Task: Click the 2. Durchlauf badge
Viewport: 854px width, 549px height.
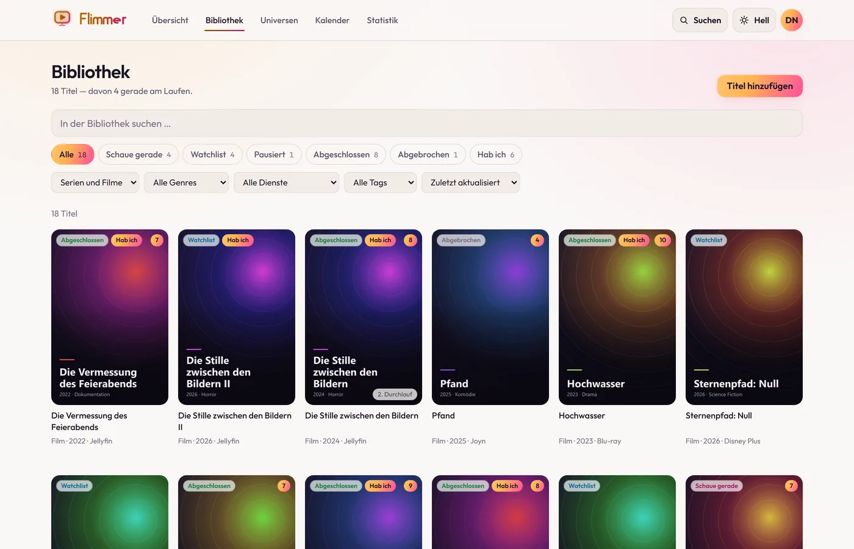Action: click(395, 395)
